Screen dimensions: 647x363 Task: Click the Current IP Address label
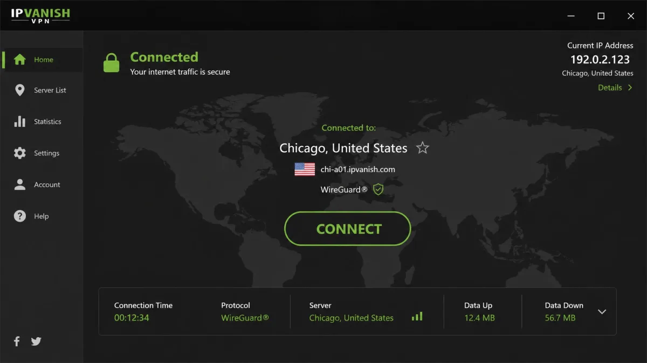600,46
